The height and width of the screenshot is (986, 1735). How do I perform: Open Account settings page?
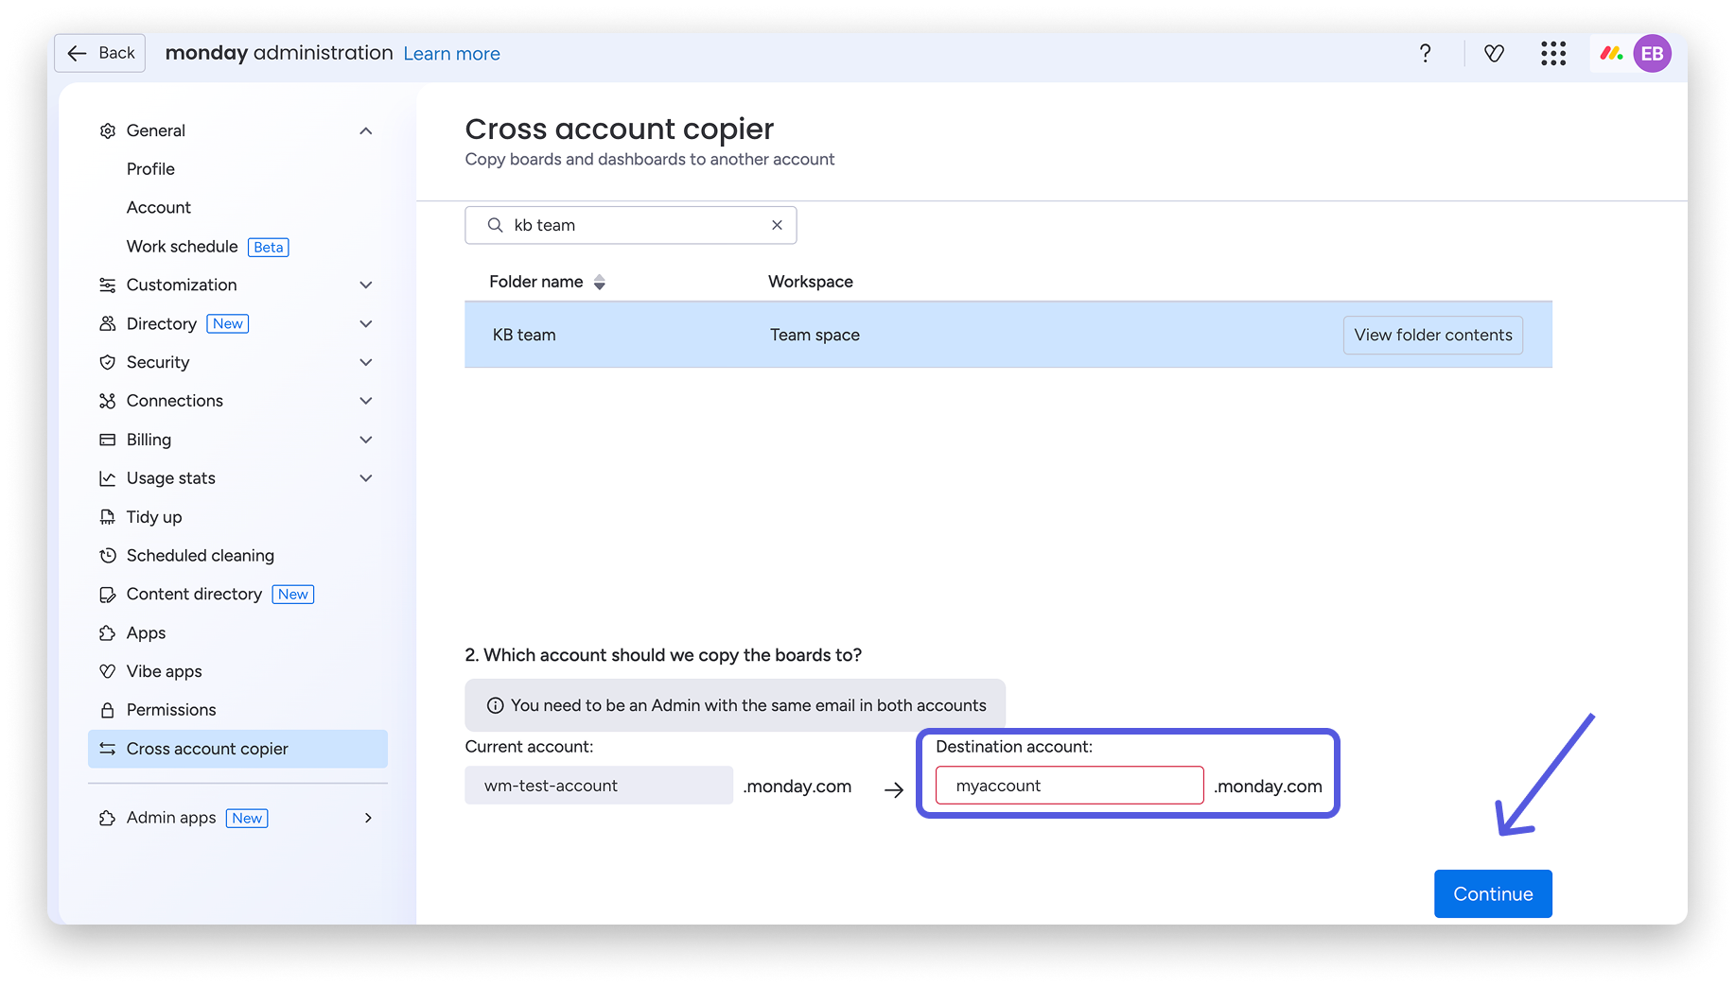coord(159,207)
